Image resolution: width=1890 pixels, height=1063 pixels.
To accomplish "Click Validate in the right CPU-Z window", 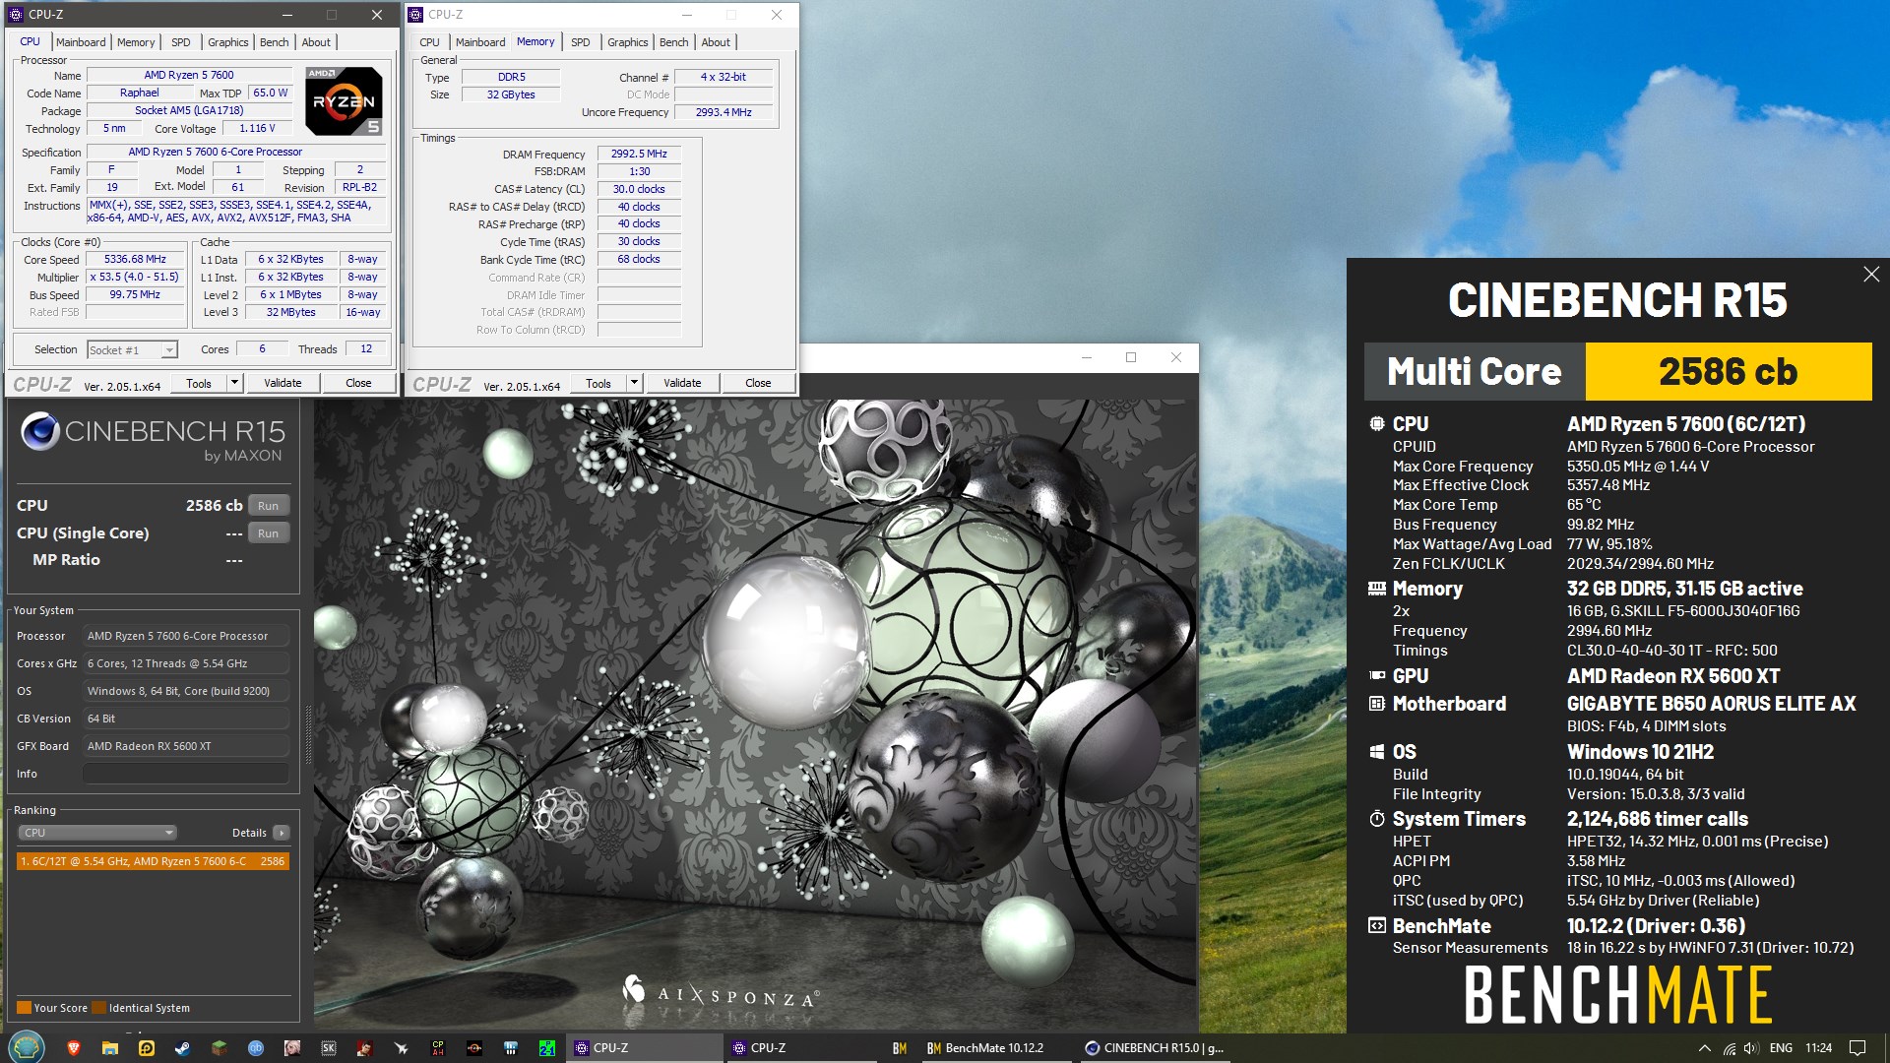I will [682, 383].
